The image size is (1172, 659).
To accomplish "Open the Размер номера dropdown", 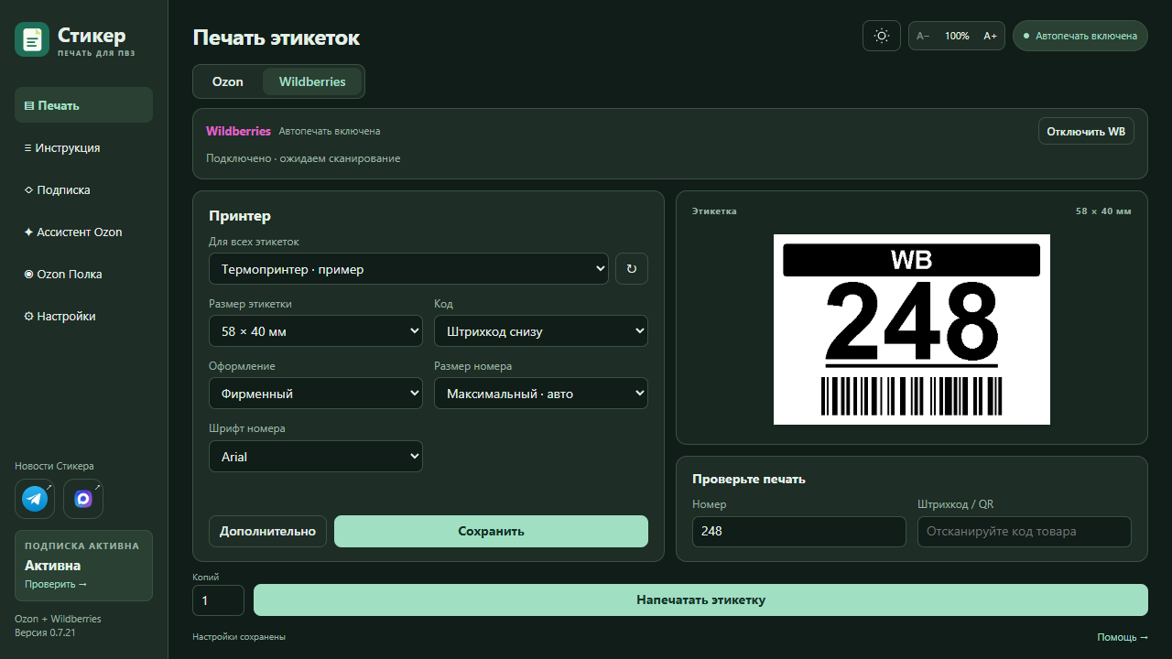I will (x=541, y=394).
